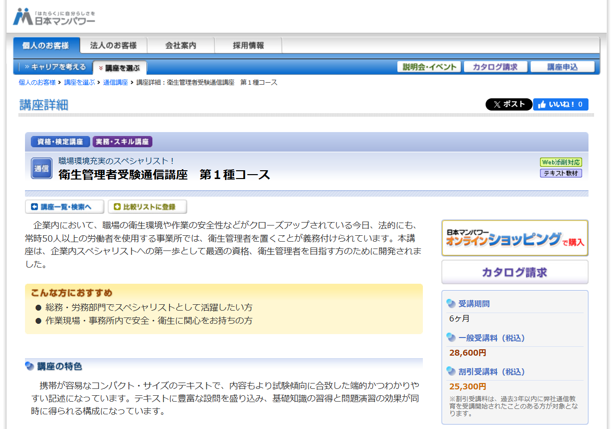613x429 pixels.
Task: Expand the 講座を選ぶ submenu
Action: [120, 68]
